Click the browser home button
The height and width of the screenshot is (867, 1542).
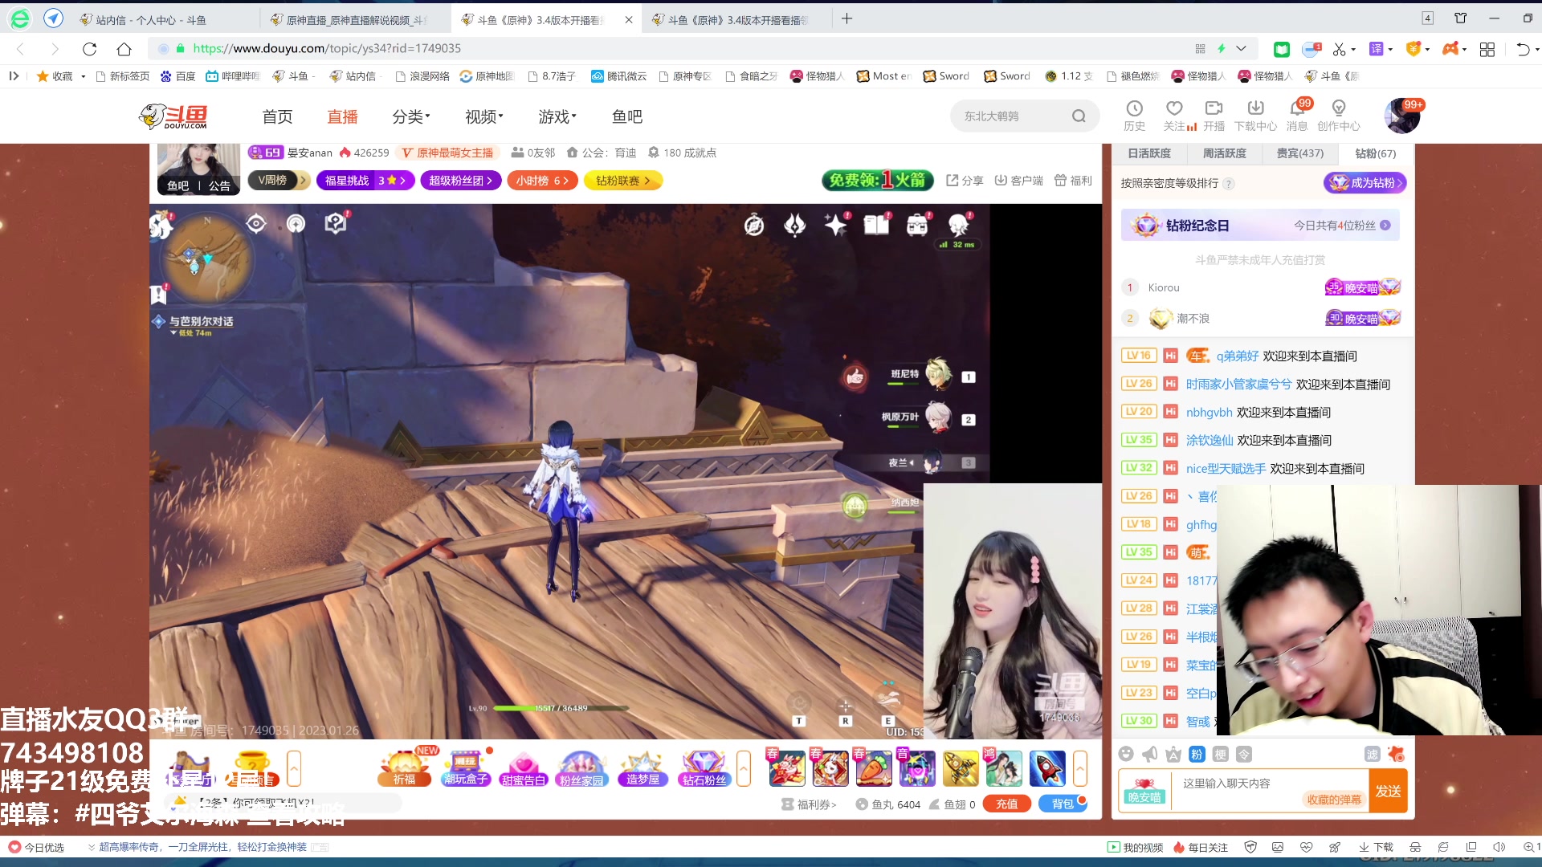(x=124, y=49)
